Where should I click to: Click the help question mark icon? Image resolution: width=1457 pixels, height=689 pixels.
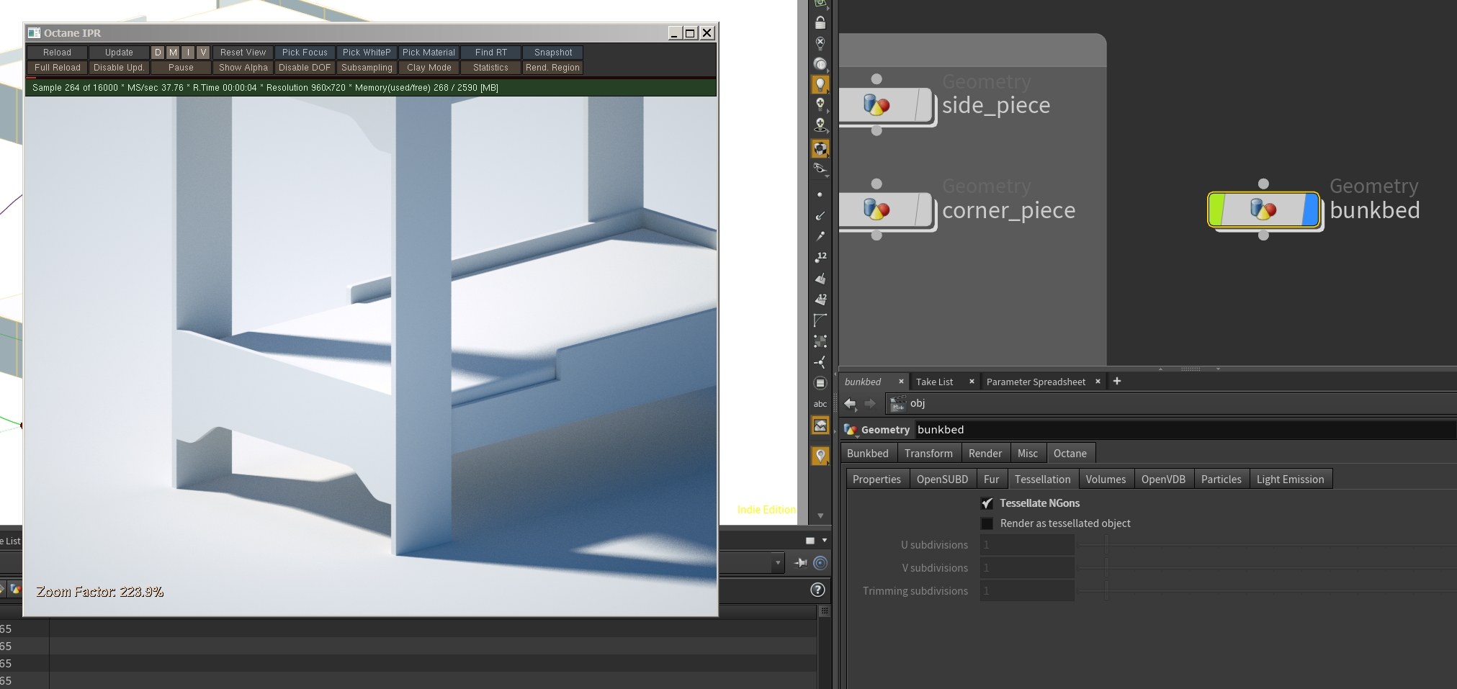pyautogui.click(x=817, y=590)
